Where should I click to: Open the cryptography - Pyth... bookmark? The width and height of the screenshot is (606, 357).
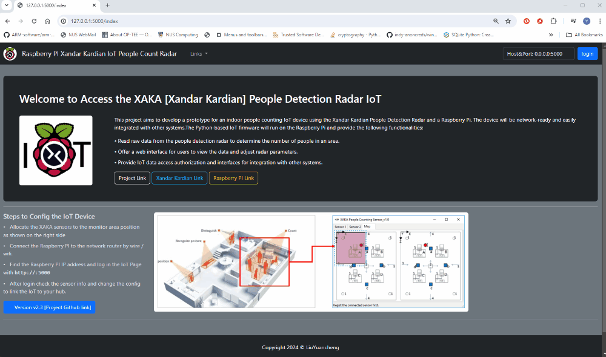(356, 34)
